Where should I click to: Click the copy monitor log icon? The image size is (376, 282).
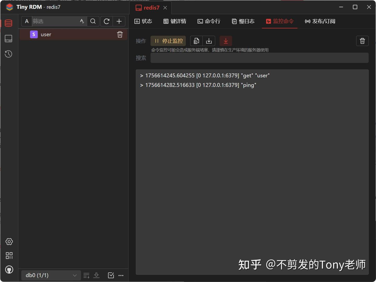coord(196,41)
